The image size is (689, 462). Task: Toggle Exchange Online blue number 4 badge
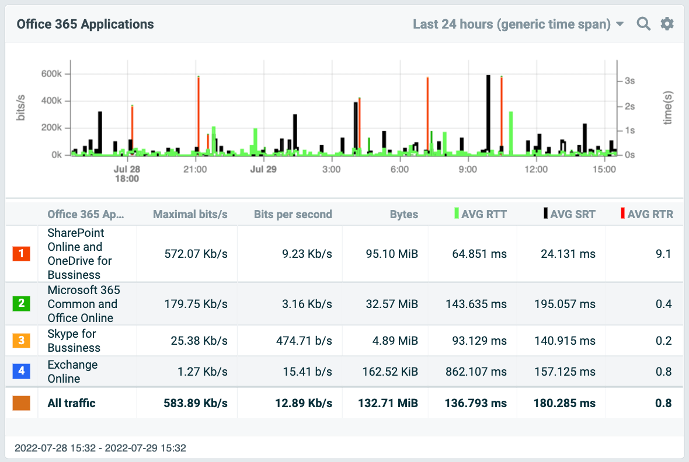click(21, 372)
